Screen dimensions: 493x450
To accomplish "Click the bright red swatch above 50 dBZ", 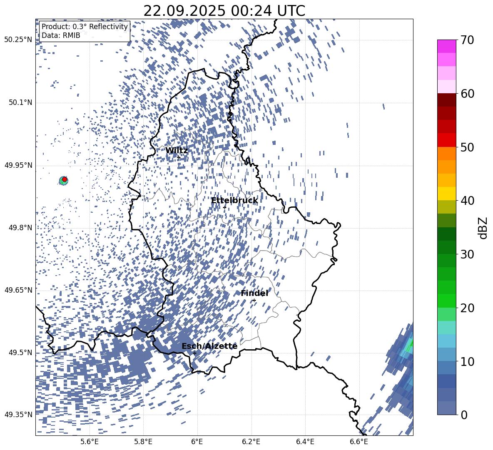I will point(446,140).
